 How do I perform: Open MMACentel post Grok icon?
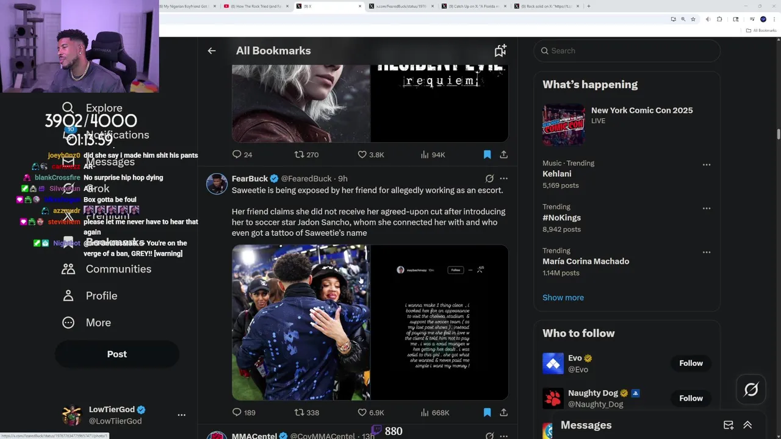[x=489, y=436]
